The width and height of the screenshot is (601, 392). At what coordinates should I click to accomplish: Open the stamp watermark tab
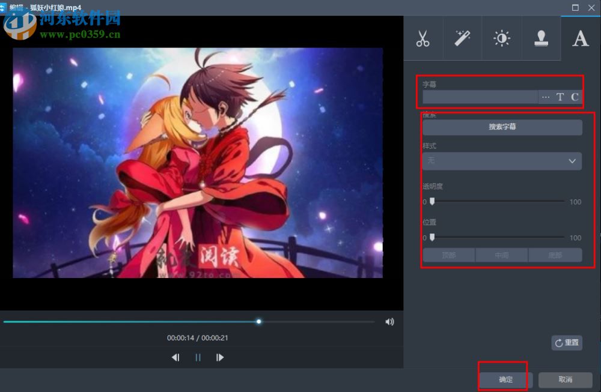(542, 38)
